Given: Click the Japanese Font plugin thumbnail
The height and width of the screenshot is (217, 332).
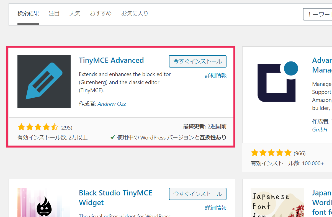Looking at the screenshot, I should pyautogui.click(x=277, y=203).
